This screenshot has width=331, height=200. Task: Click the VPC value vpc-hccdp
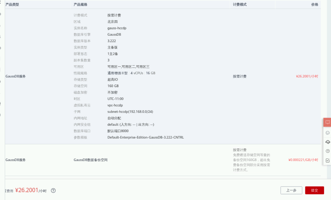click(115, 105)
